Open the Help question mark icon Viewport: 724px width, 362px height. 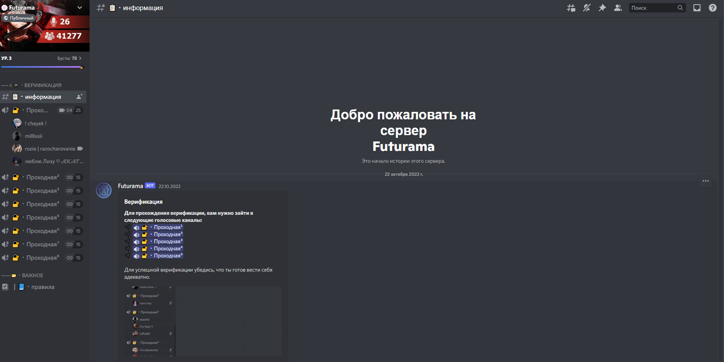pyautogui.click(x=713, y=8)
